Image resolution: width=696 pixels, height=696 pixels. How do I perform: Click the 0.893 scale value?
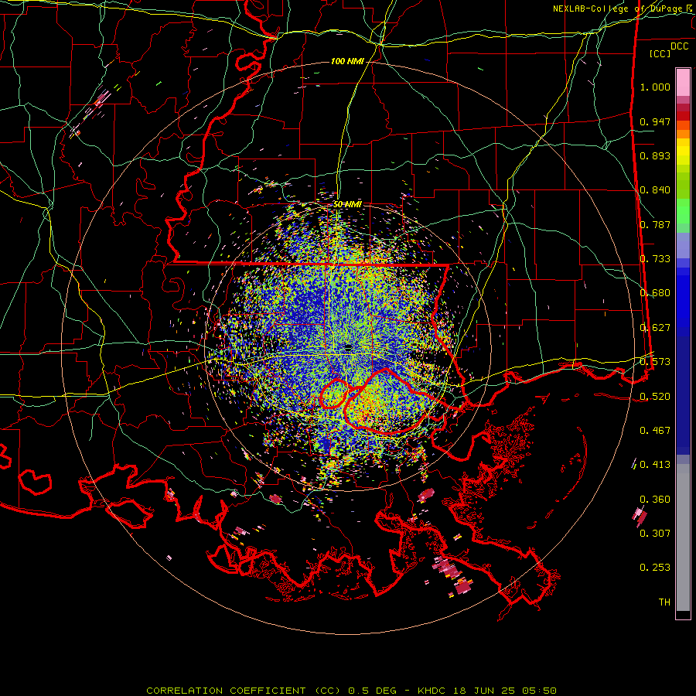tap(655, 155)
